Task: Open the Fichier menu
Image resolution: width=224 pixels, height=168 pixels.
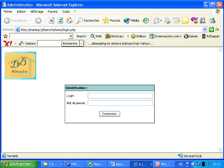Action: coord(8,12)
